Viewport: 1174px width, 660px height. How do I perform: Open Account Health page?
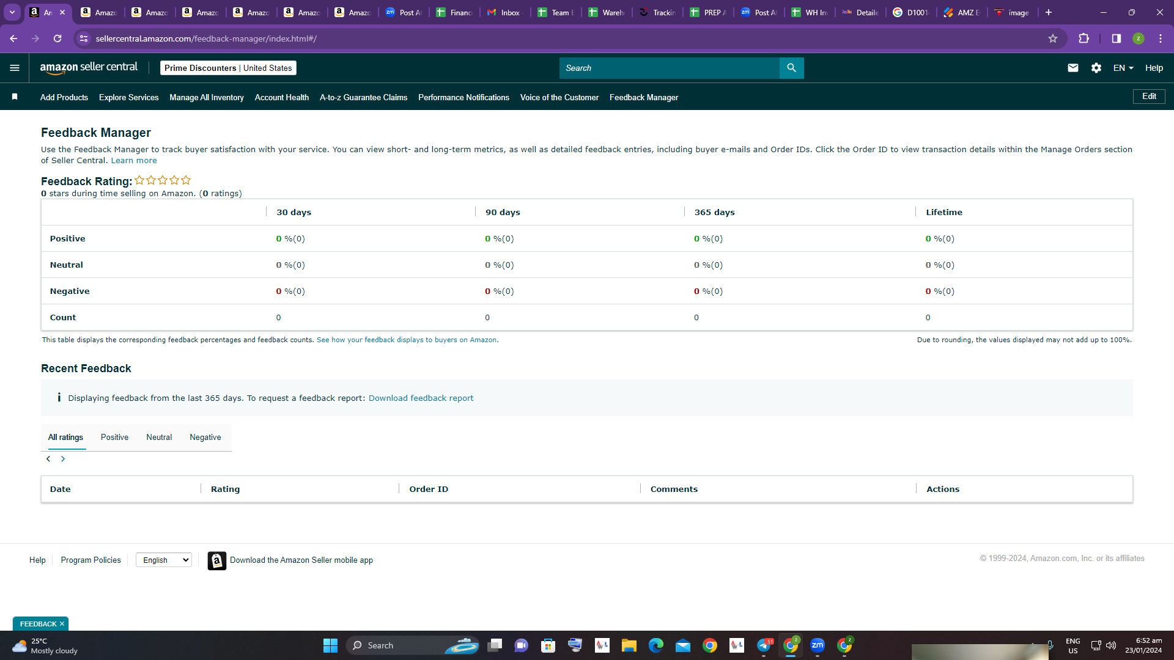[282, 97]
